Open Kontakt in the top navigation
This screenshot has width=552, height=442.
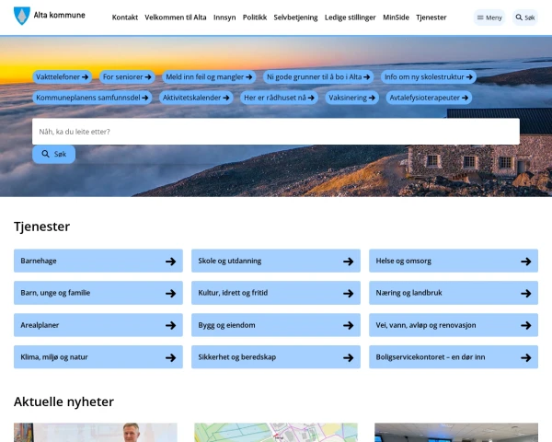pyautogui.click(x=124, y=17)
